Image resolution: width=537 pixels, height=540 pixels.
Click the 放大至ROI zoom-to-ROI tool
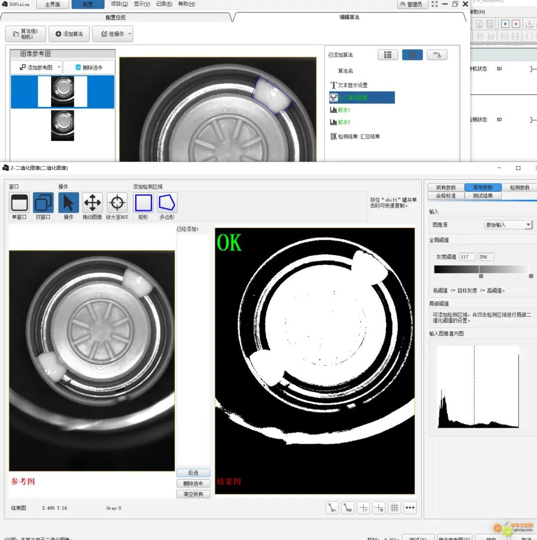point(117,202)
